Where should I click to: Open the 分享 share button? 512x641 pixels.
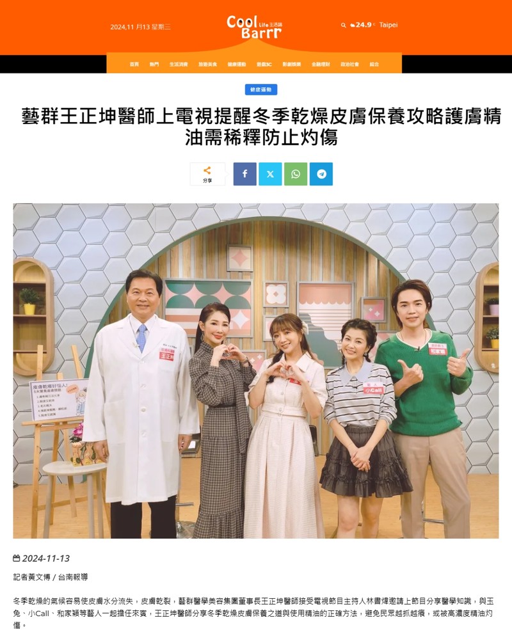click(207, 174)
